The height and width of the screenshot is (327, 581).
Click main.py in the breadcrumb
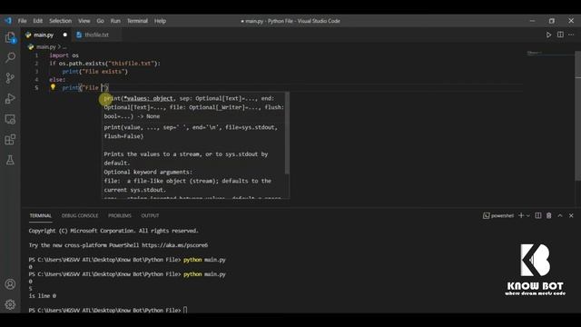(x=45, y=47)
